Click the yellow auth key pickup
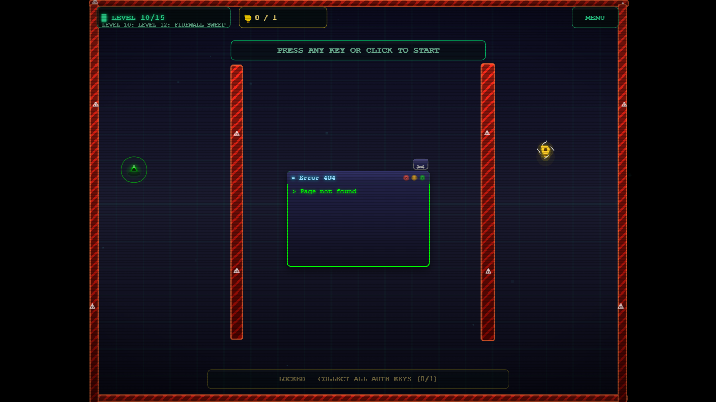The width and height of the screenshot is (716, 402). coord(546,150)
